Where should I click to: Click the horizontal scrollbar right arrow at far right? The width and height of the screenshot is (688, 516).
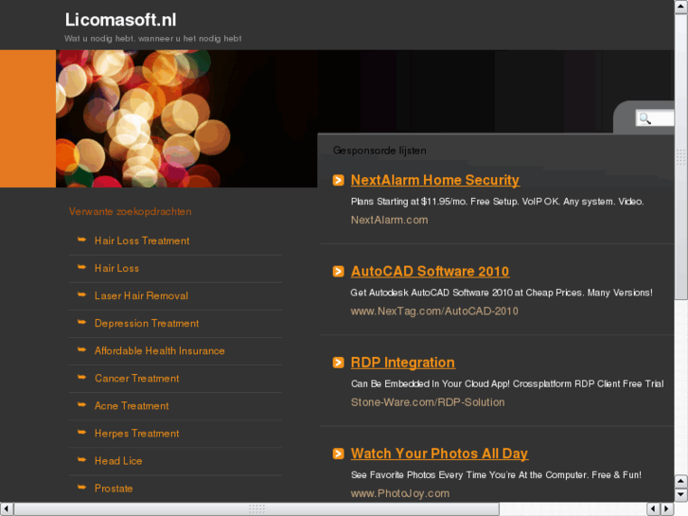coord(667,509)
